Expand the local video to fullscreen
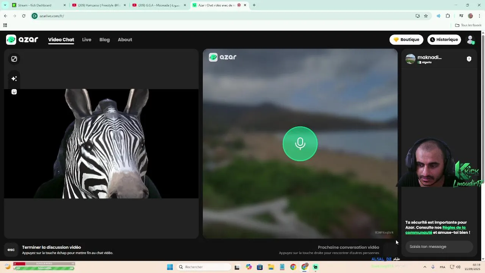 [x=14, y=59]
